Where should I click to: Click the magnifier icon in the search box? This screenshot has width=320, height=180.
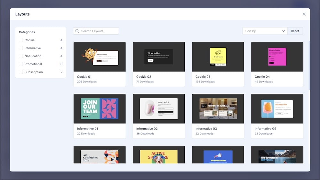point(77,31)
